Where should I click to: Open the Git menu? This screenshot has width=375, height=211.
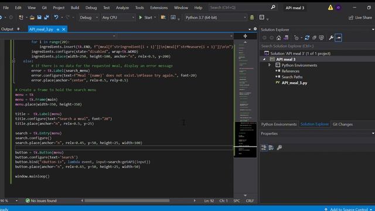(x=45, y=8)
